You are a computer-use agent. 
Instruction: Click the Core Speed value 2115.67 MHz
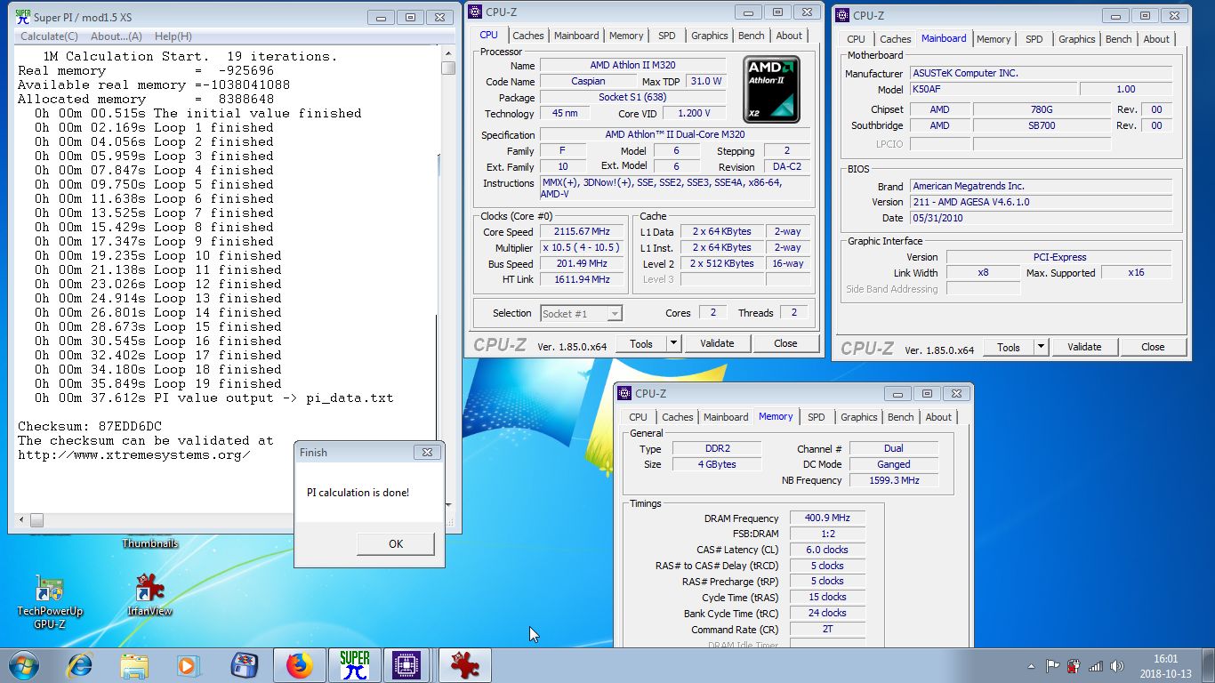click(582, 232)
